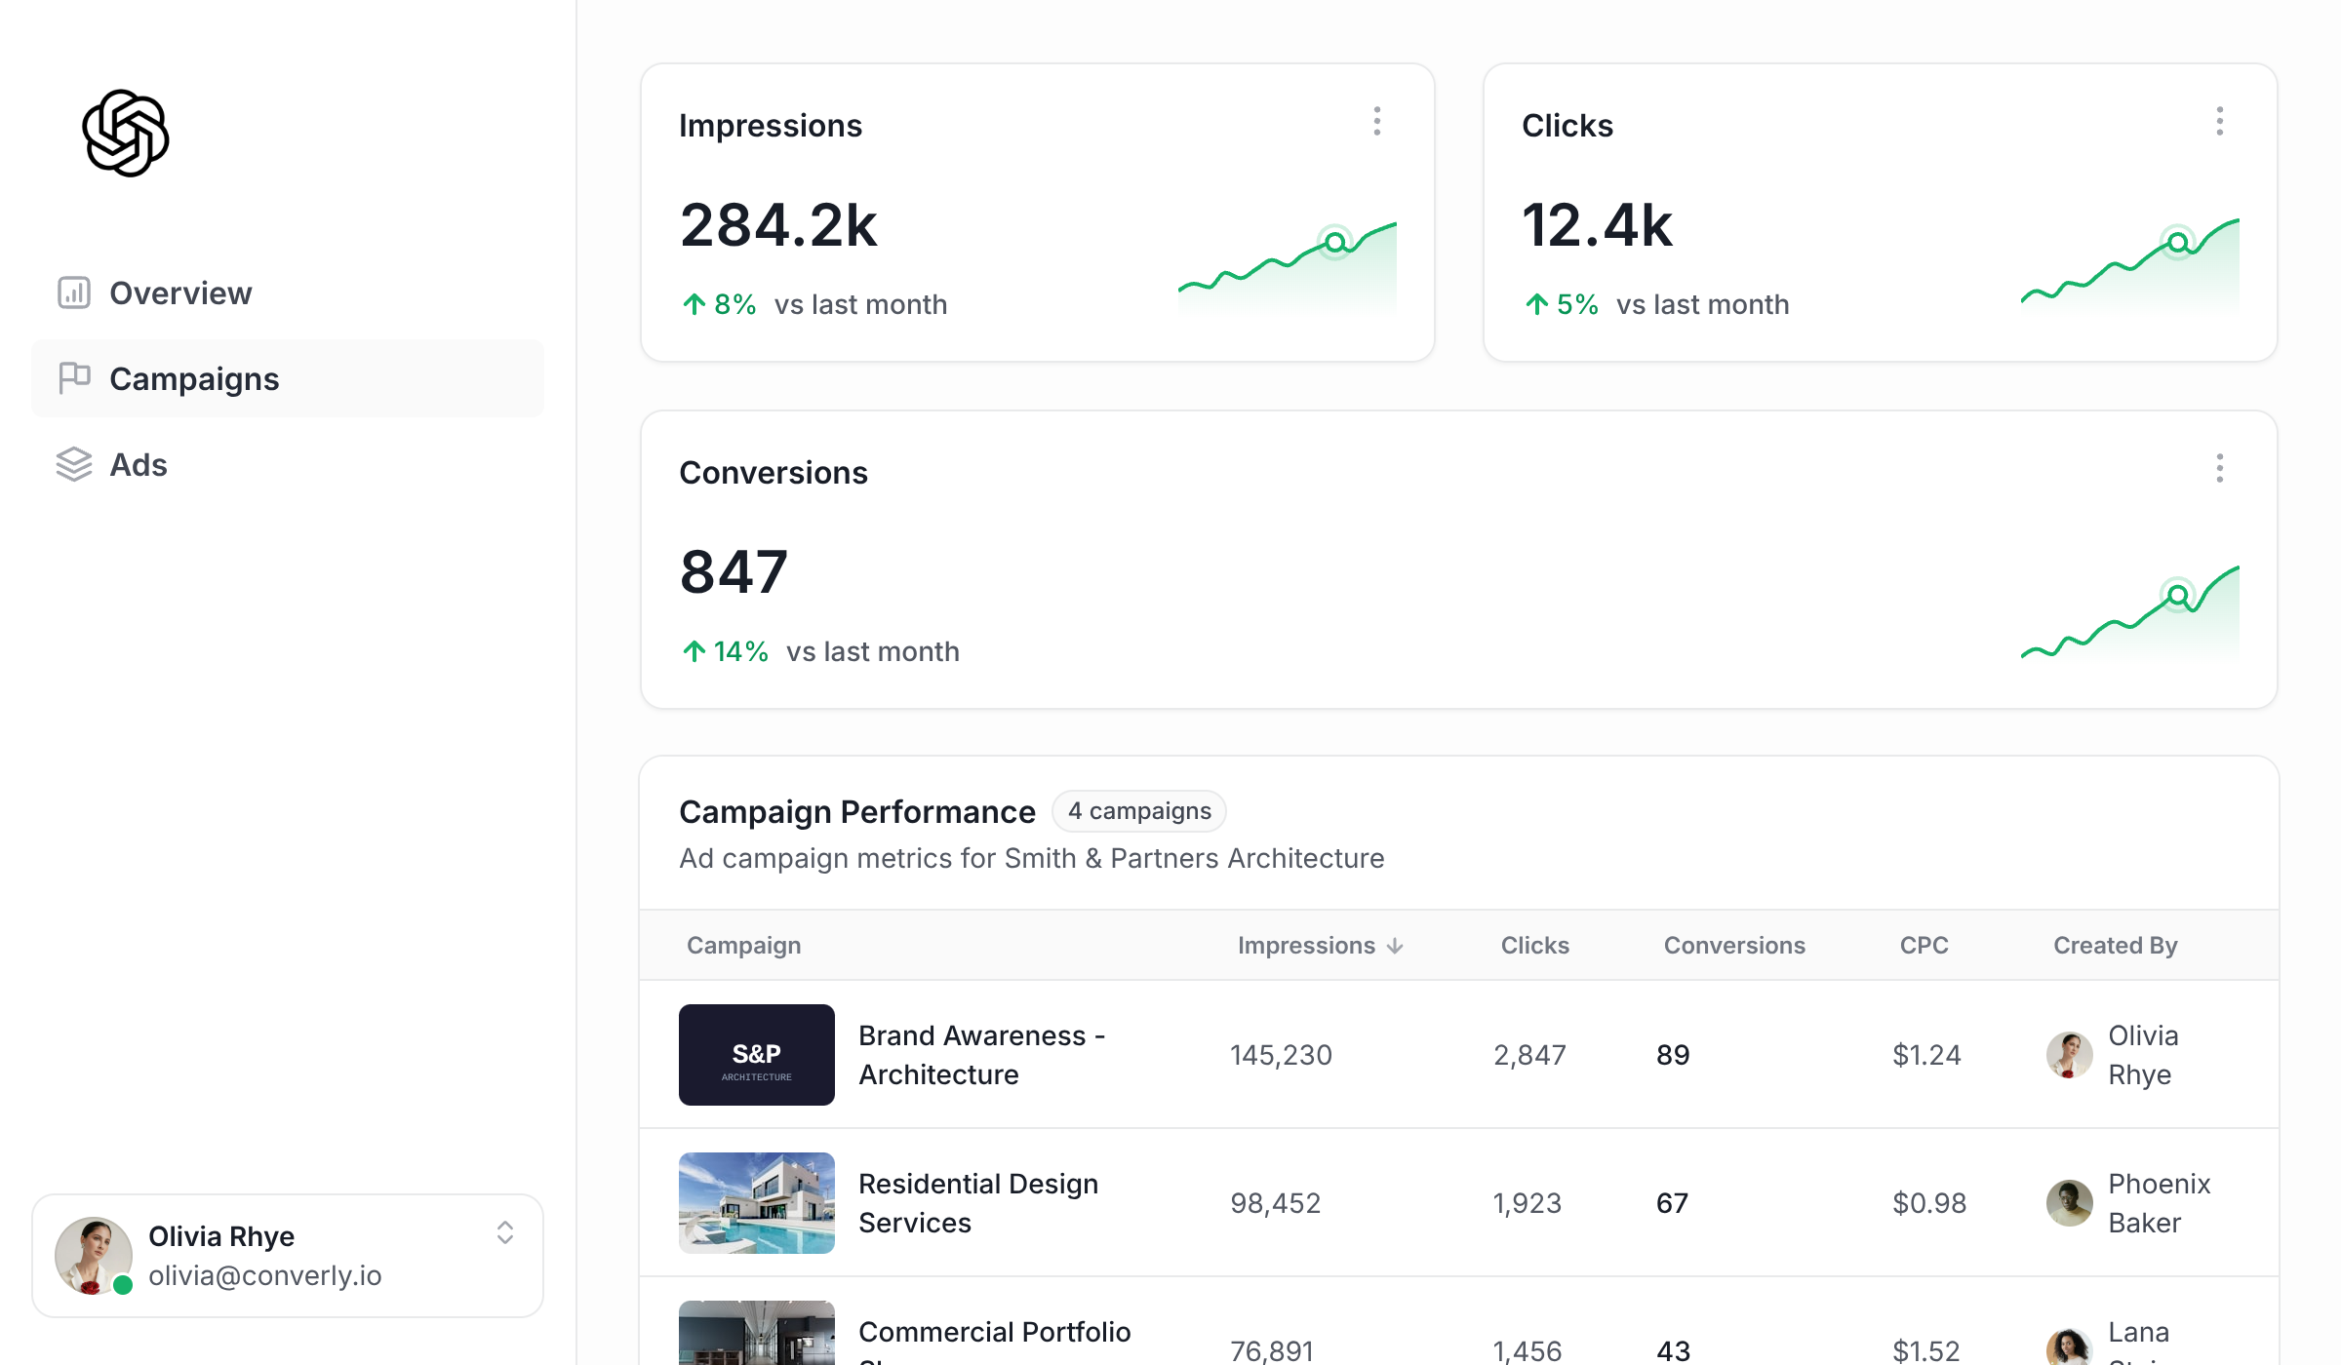Click the Impressions sort arrow icon

click(x=1395, y=946)
